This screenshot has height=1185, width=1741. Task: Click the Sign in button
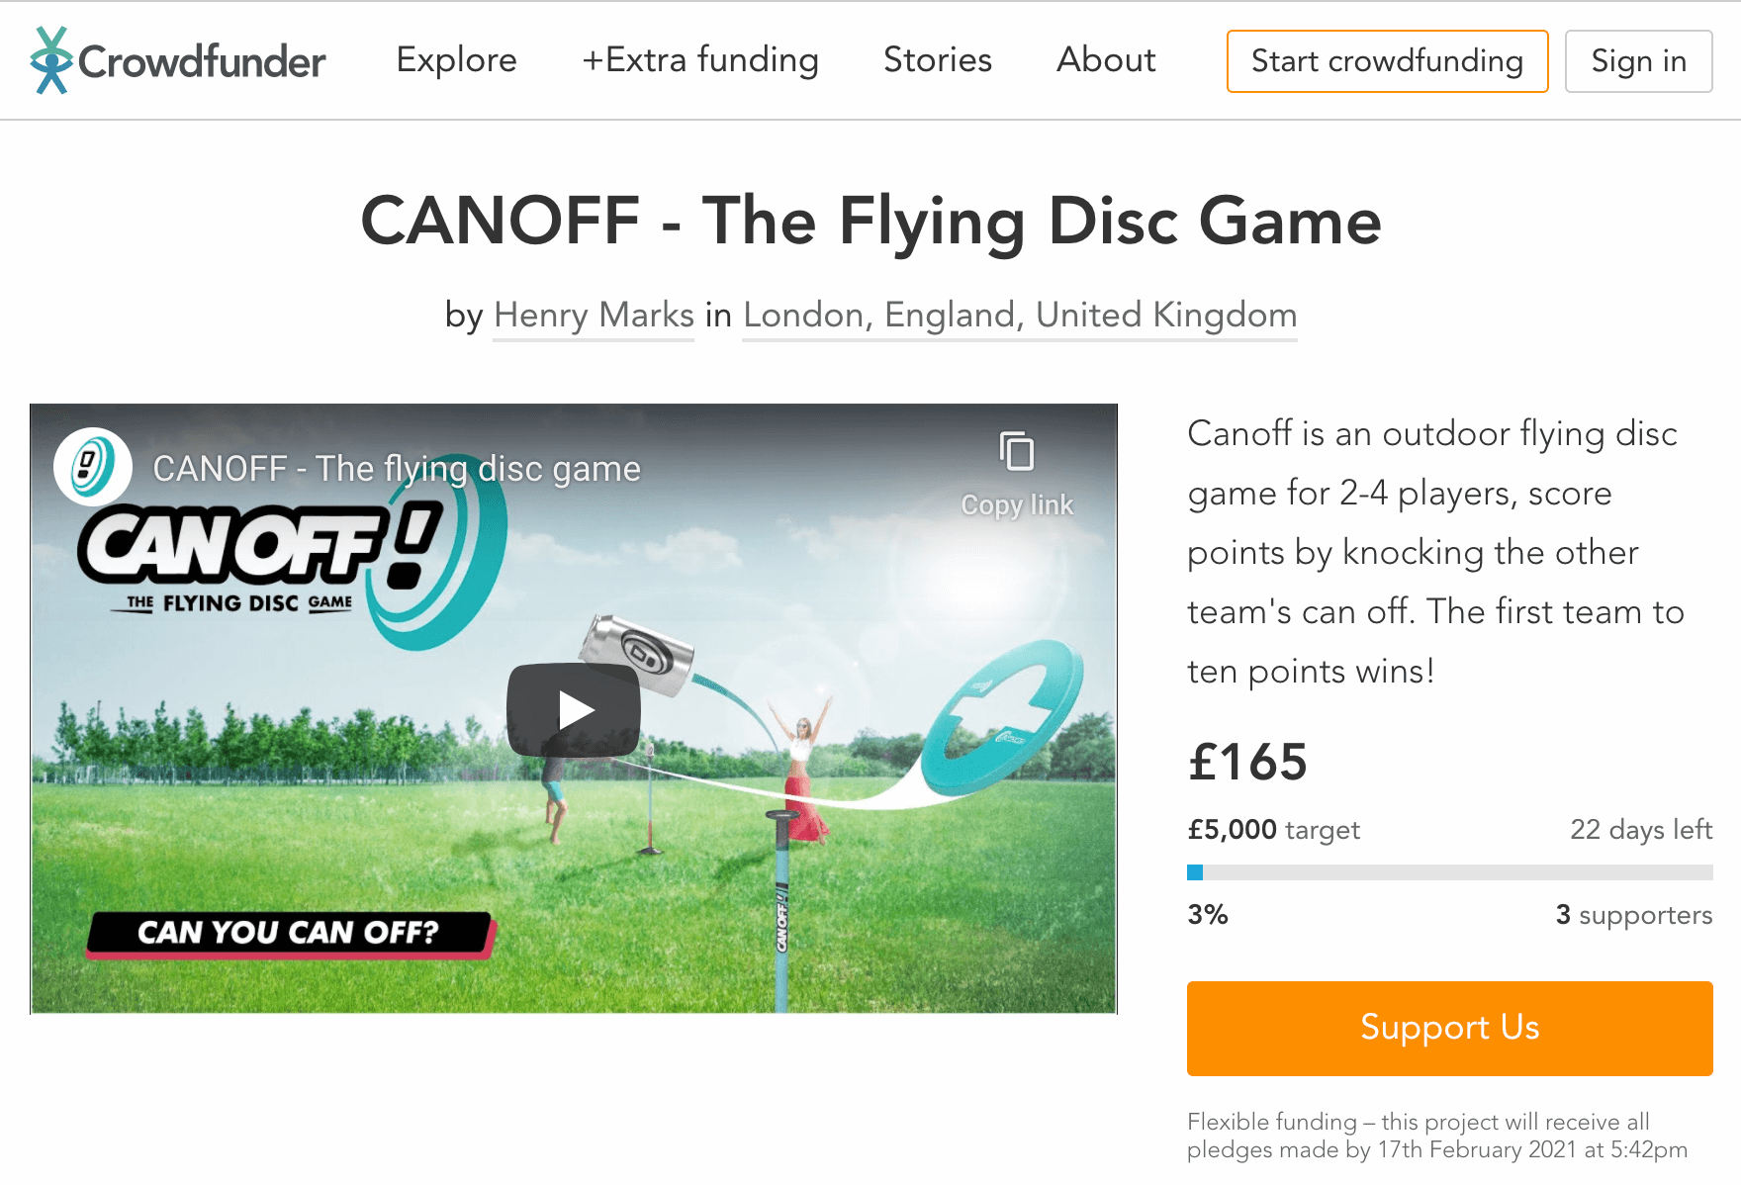(x=1638, y=61)
